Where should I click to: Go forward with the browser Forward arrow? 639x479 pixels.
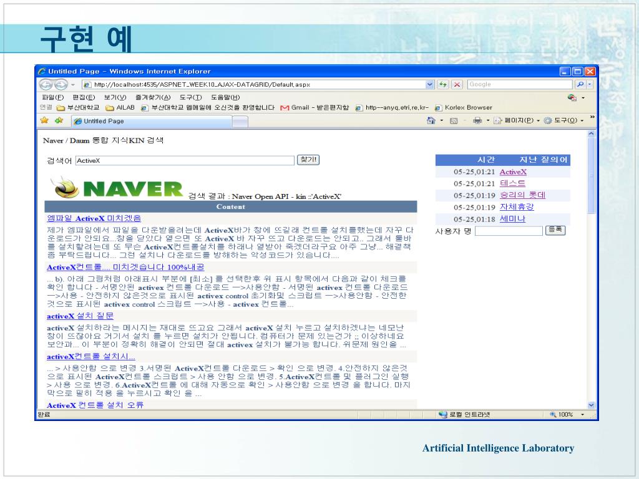[x=61, y=84]
